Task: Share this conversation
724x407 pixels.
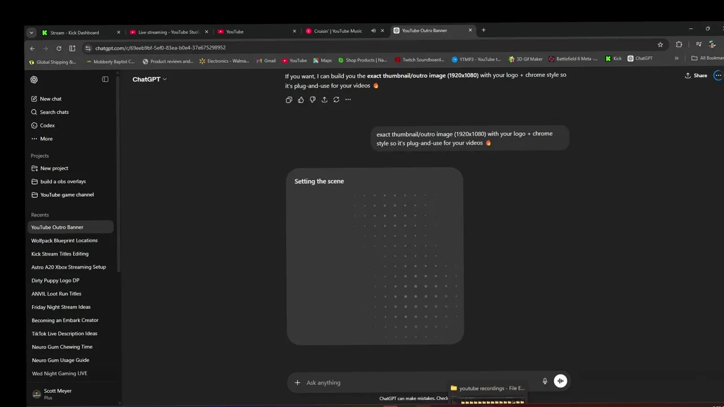Action: [696, 75]
